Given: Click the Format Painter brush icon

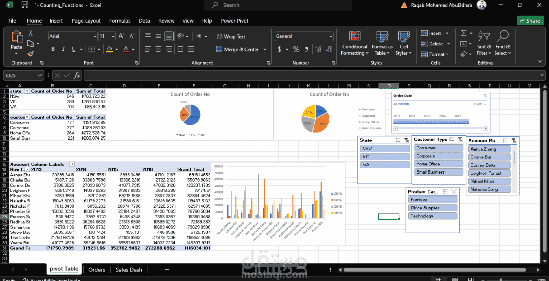Looking at the screenshot, I should pyautogui.click(x=31, y=54).
